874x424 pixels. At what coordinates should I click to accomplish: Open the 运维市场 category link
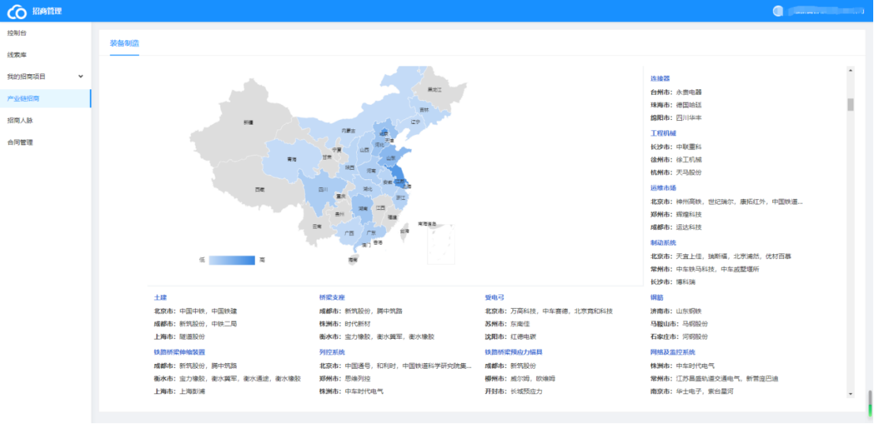tap(663, 188)
